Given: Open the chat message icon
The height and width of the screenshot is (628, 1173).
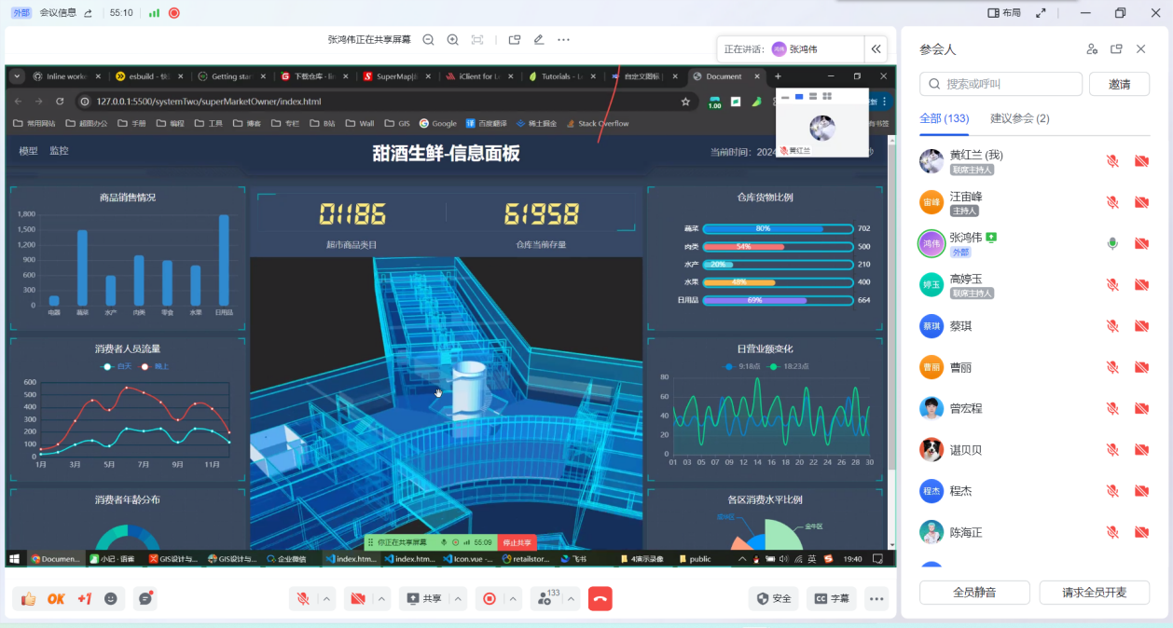Looking at the screenshot, I should [x=145, y=599].
